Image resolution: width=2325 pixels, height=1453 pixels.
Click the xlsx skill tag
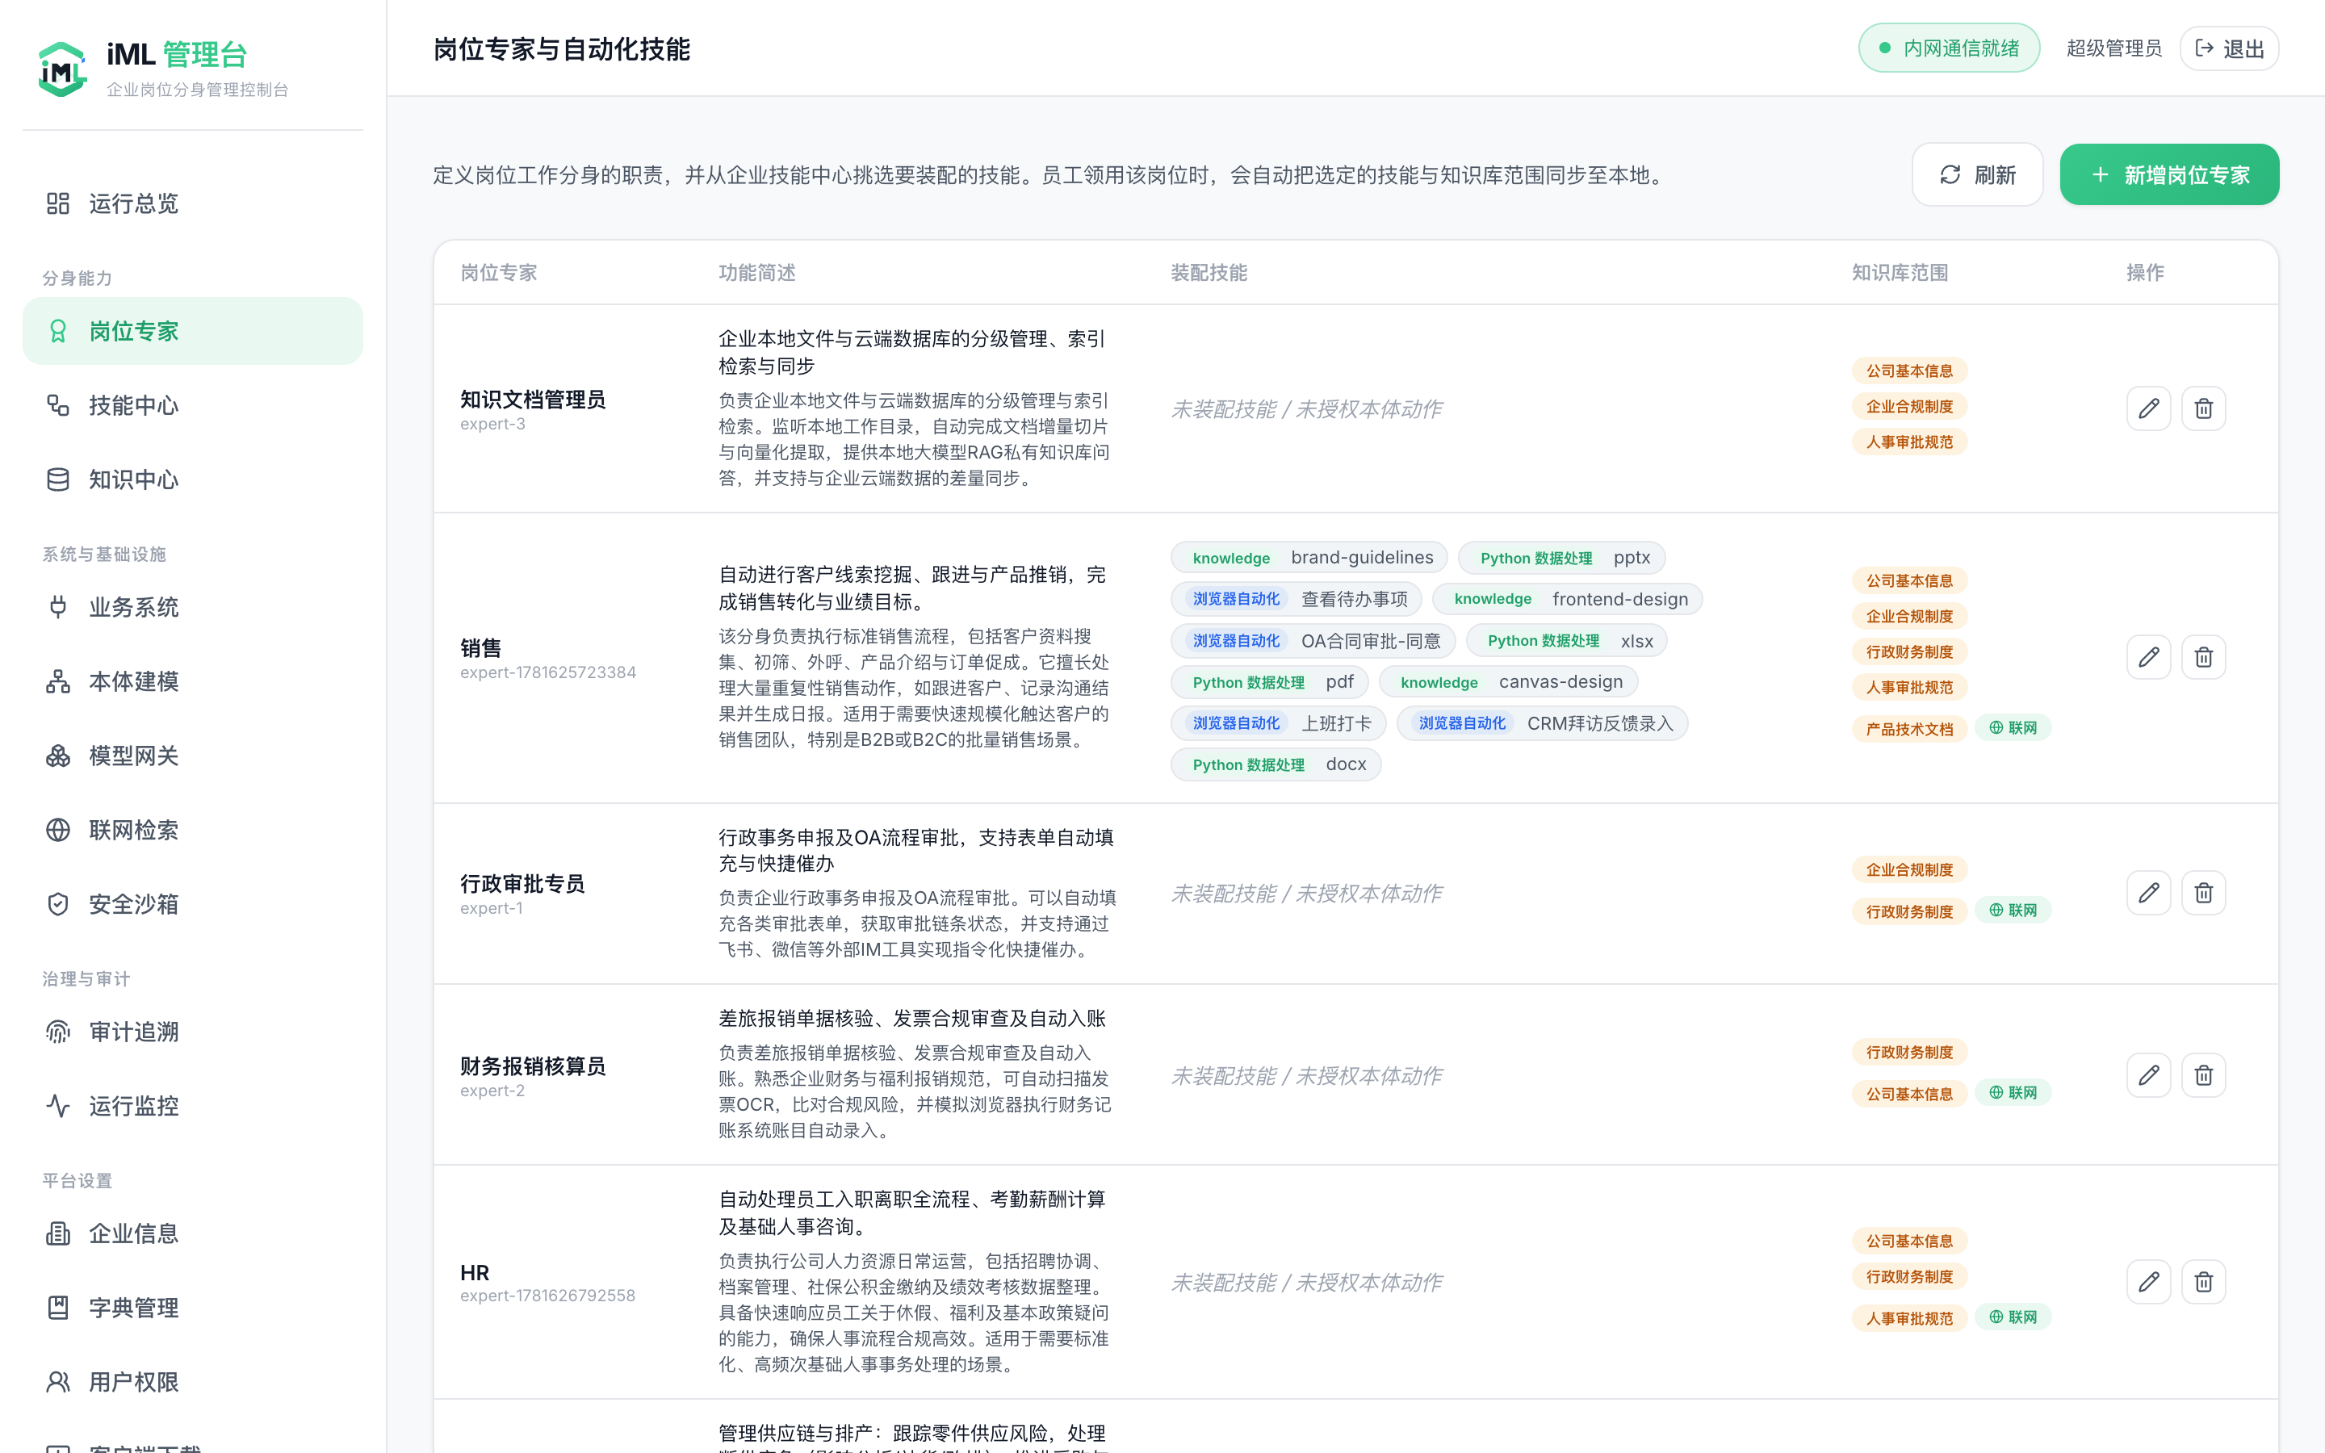(1566, 641)
